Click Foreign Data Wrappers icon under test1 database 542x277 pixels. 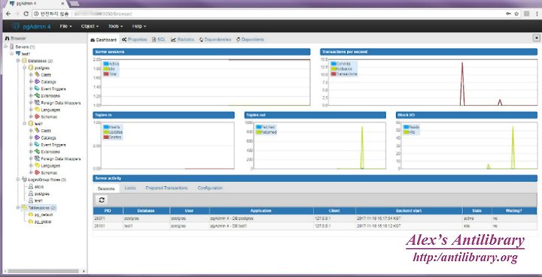coord(38,158)
